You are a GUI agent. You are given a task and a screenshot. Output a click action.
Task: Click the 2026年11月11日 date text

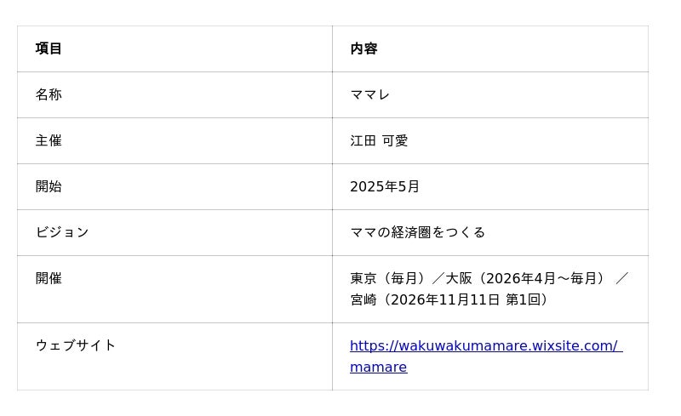[445, 299]
